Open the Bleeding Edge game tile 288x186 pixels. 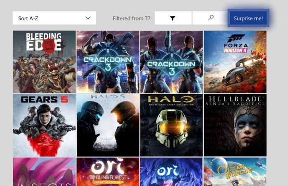pos(44,62)
